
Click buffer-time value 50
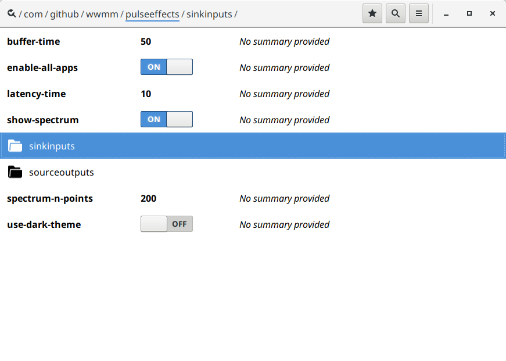point(146,41)
